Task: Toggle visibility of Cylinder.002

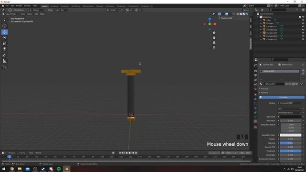Action: click(x=303, y=30)
